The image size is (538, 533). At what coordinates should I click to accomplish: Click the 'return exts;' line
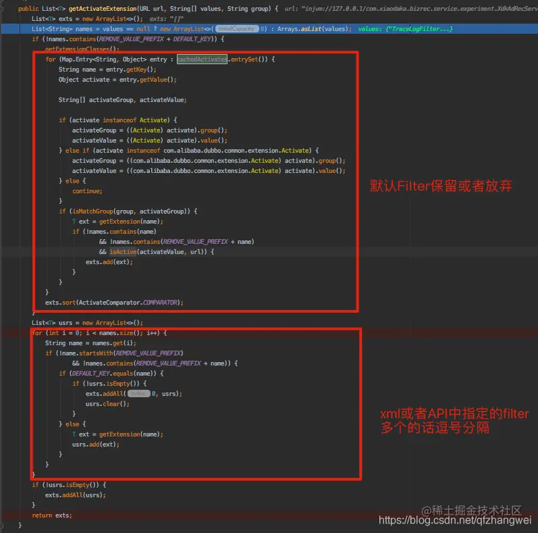coord(52,515)
